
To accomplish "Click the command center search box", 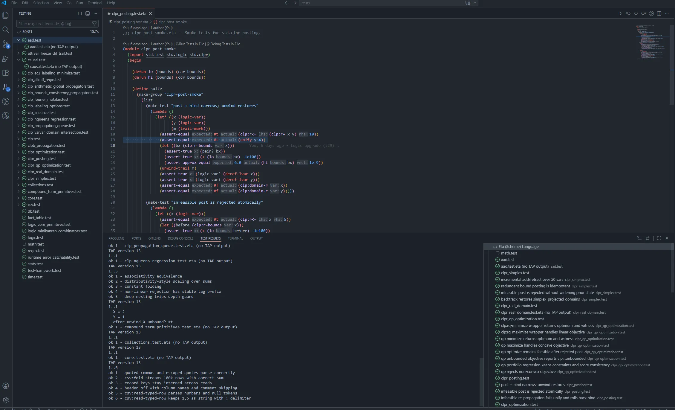I will (381, 3).
